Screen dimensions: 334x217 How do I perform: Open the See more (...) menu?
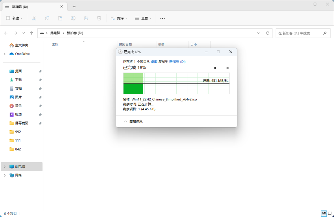click(162, 18)
